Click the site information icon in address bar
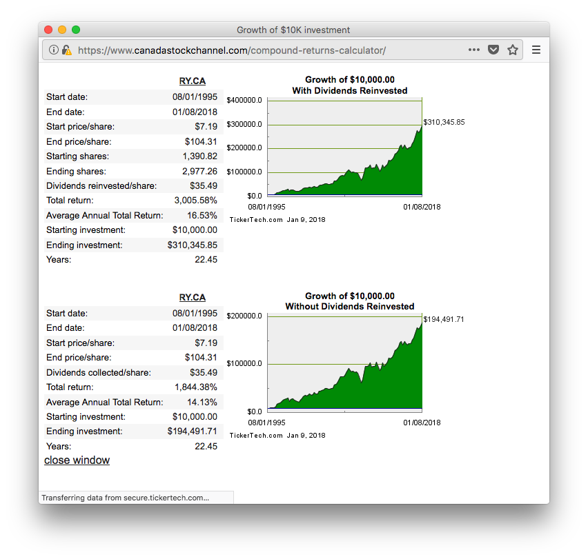This screenshot has width=588, height=559. [54, 50]
